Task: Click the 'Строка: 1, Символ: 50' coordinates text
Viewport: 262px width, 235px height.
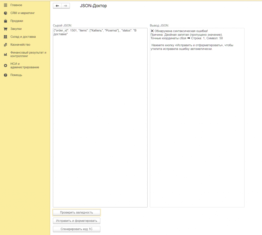Action: (x=207, y=38)
